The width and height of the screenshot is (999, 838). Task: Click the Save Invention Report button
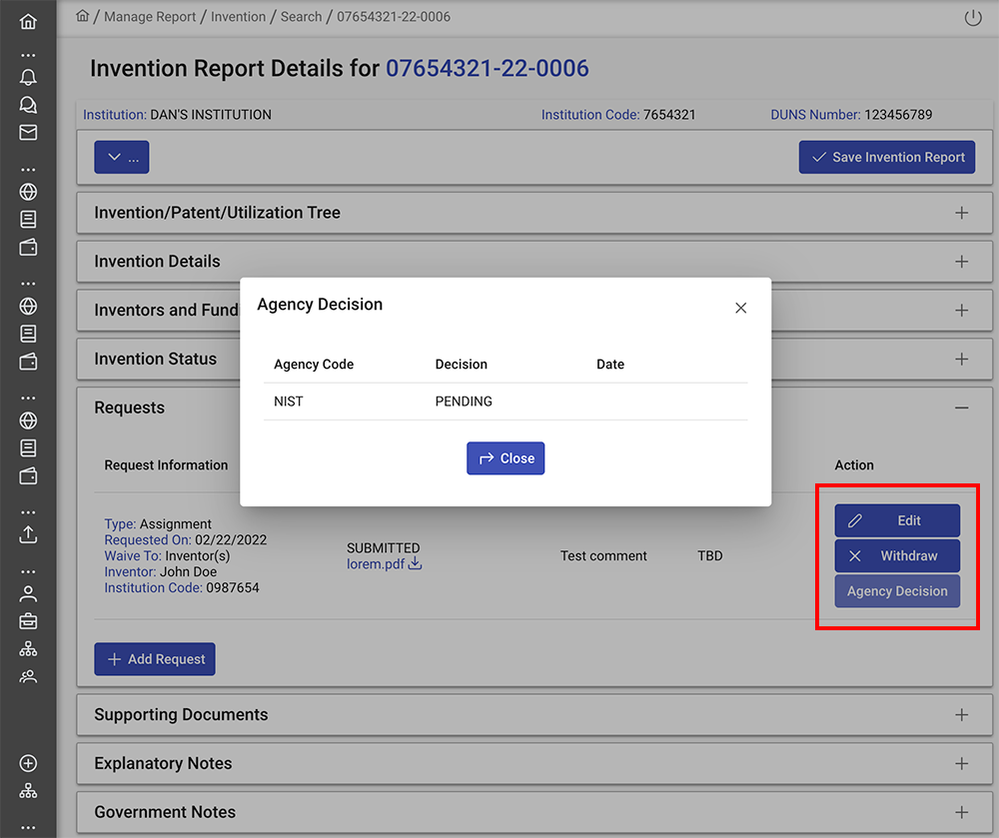(886, 158)
